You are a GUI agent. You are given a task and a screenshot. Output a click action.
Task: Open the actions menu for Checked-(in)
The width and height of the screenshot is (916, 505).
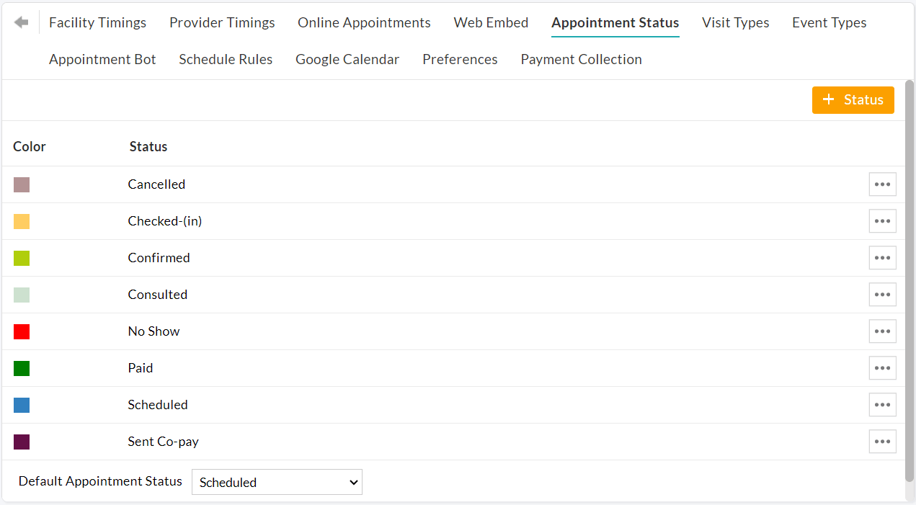882,221
